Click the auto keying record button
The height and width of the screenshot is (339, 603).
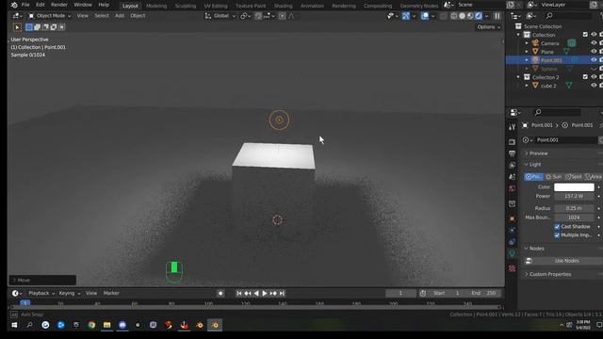pos(220,293)
